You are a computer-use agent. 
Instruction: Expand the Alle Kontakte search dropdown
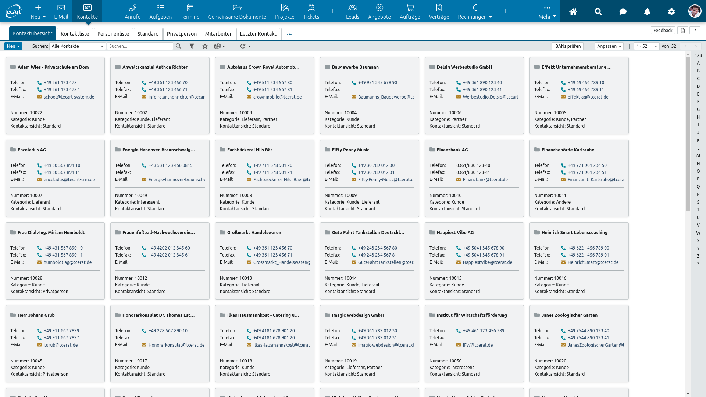[78, 46]
